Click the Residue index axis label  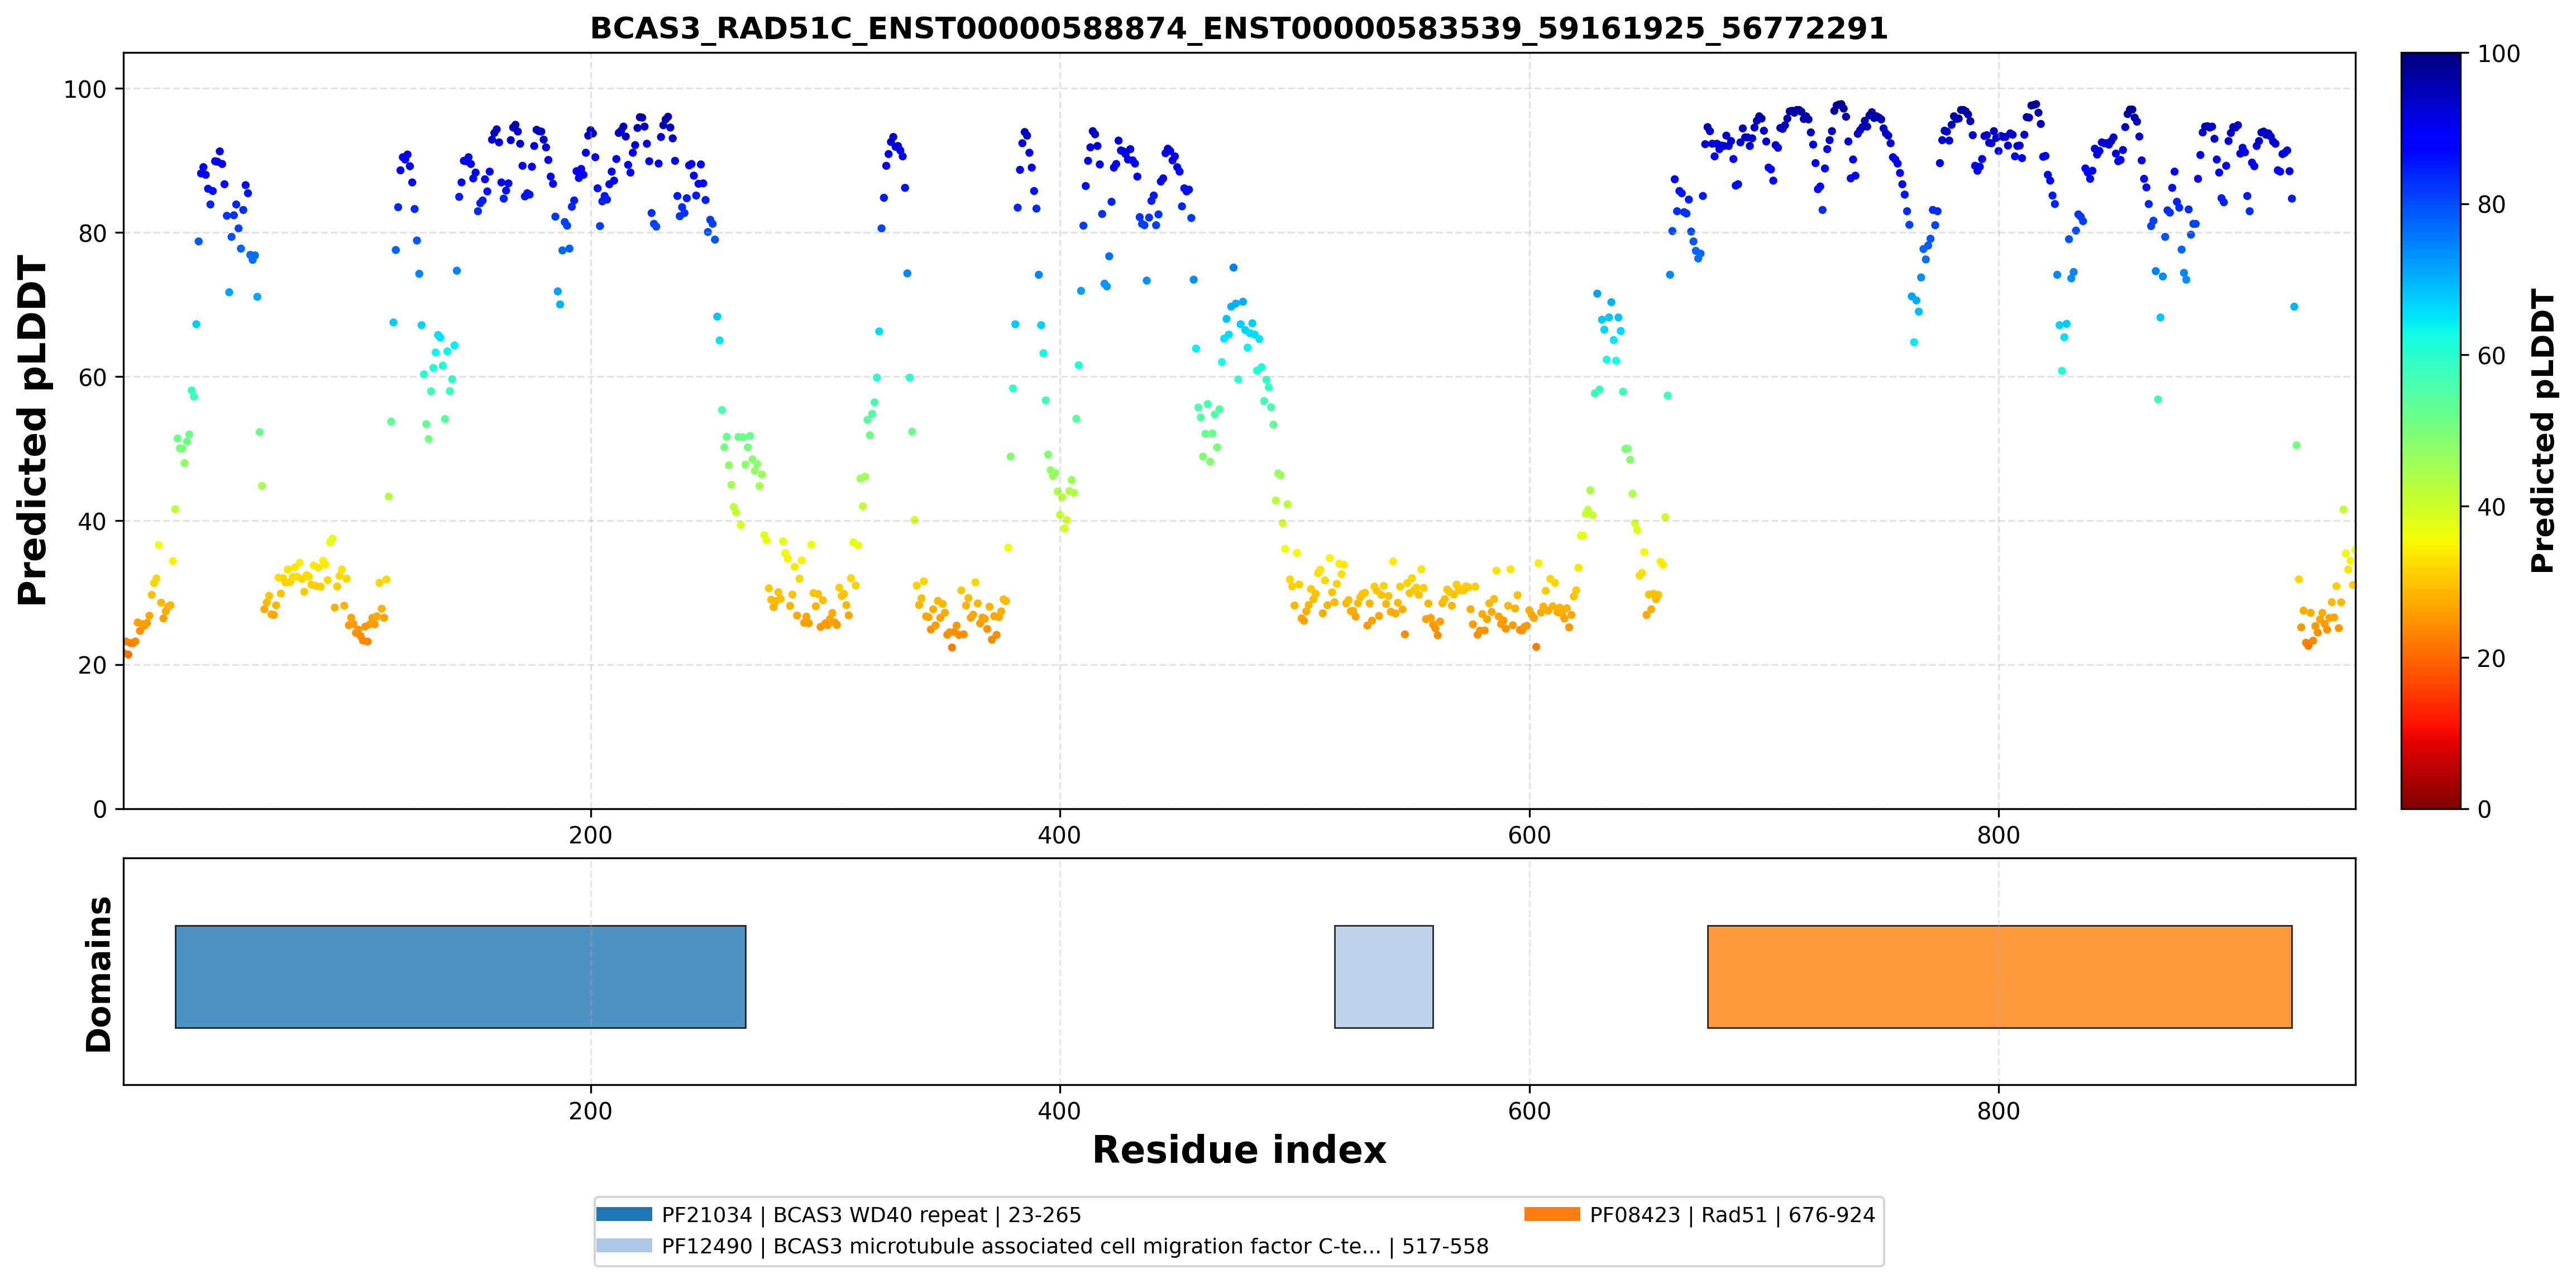click(x=1239, y=1150)
